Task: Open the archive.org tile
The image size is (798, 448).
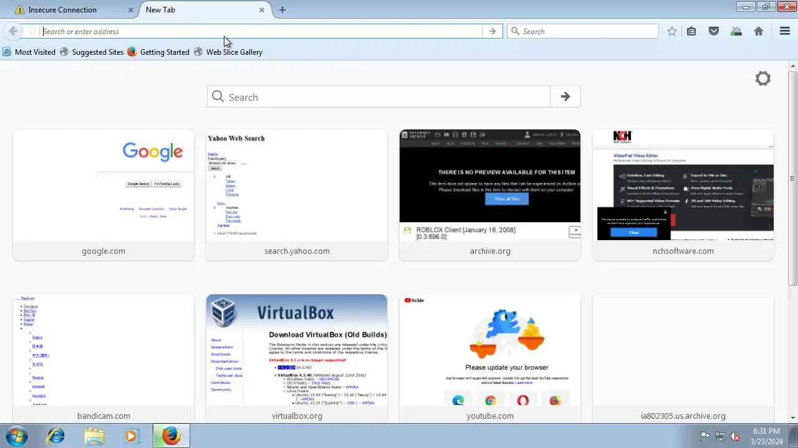Action: [490, 195]
